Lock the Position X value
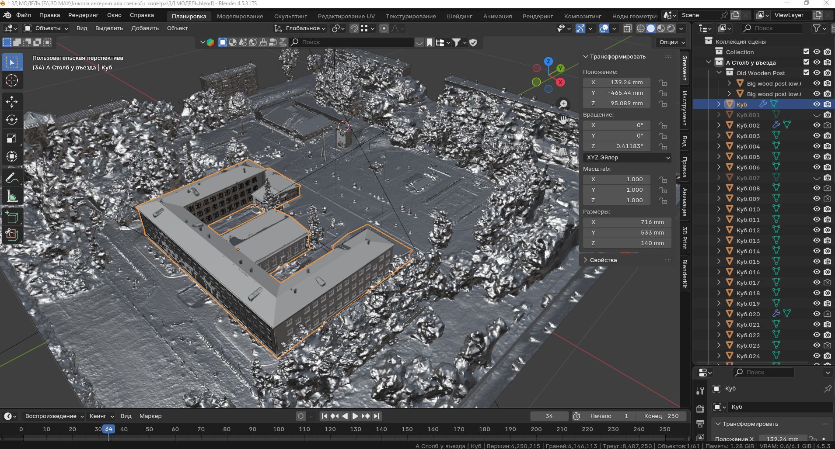This screenshot has width=835, height=449. (663, 83)
